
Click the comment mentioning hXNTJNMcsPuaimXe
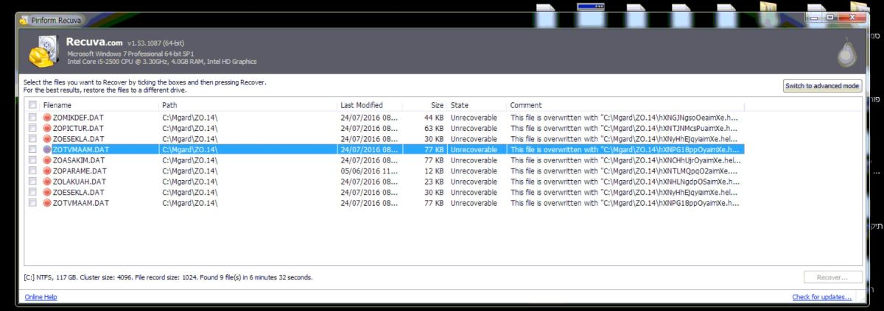(625, 128)
